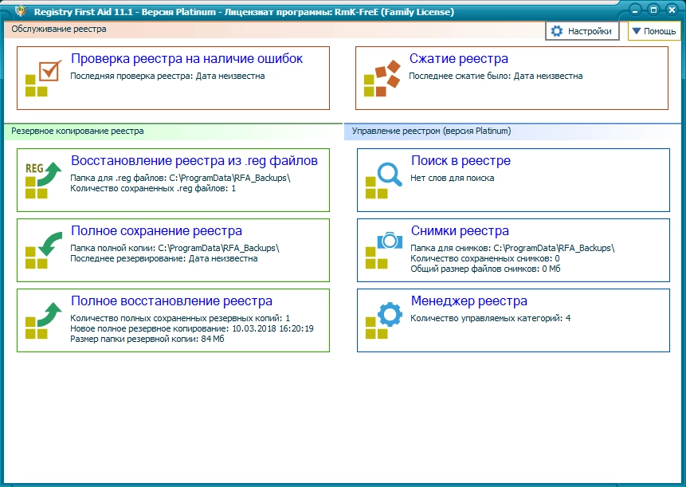Viewport: 686px width, 487px height.
Task: Click the Управление реестром (версия Platinum) header
Action: [x=431, y=131]
